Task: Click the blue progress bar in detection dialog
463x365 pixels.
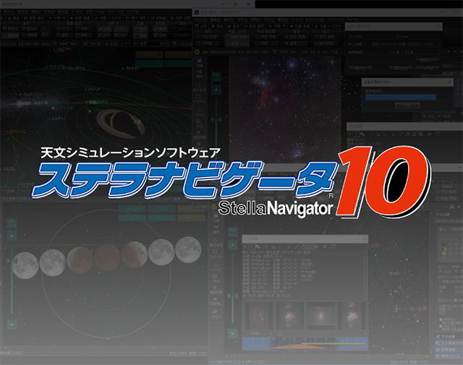Action: click(x=401, y=97)
